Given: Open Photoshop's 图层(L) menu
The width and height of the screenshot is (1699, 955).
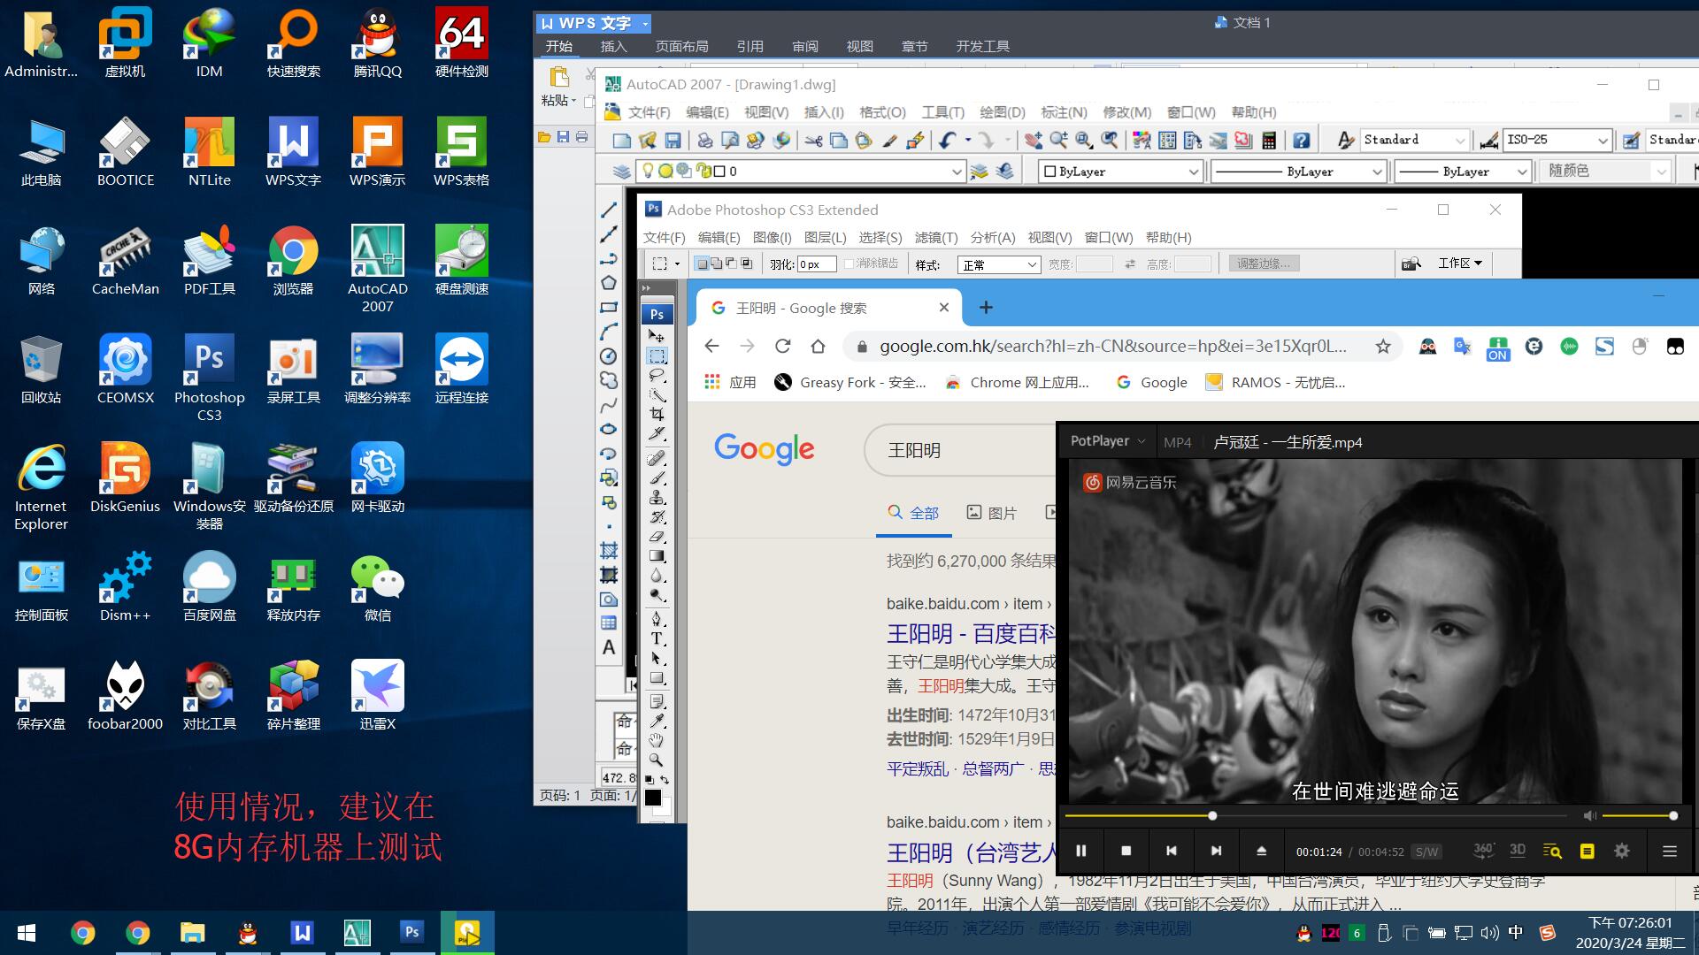Looking at the screenshot, I should [x=825, y=238].
